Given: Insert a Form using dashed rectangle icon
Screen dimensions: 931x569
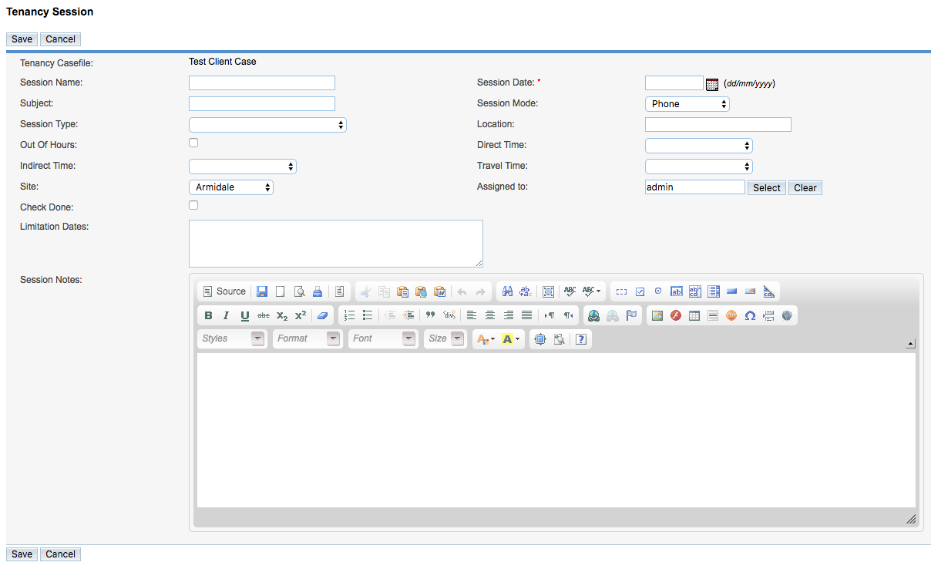Looking at the screenshot, I should [x=621, y=291].
